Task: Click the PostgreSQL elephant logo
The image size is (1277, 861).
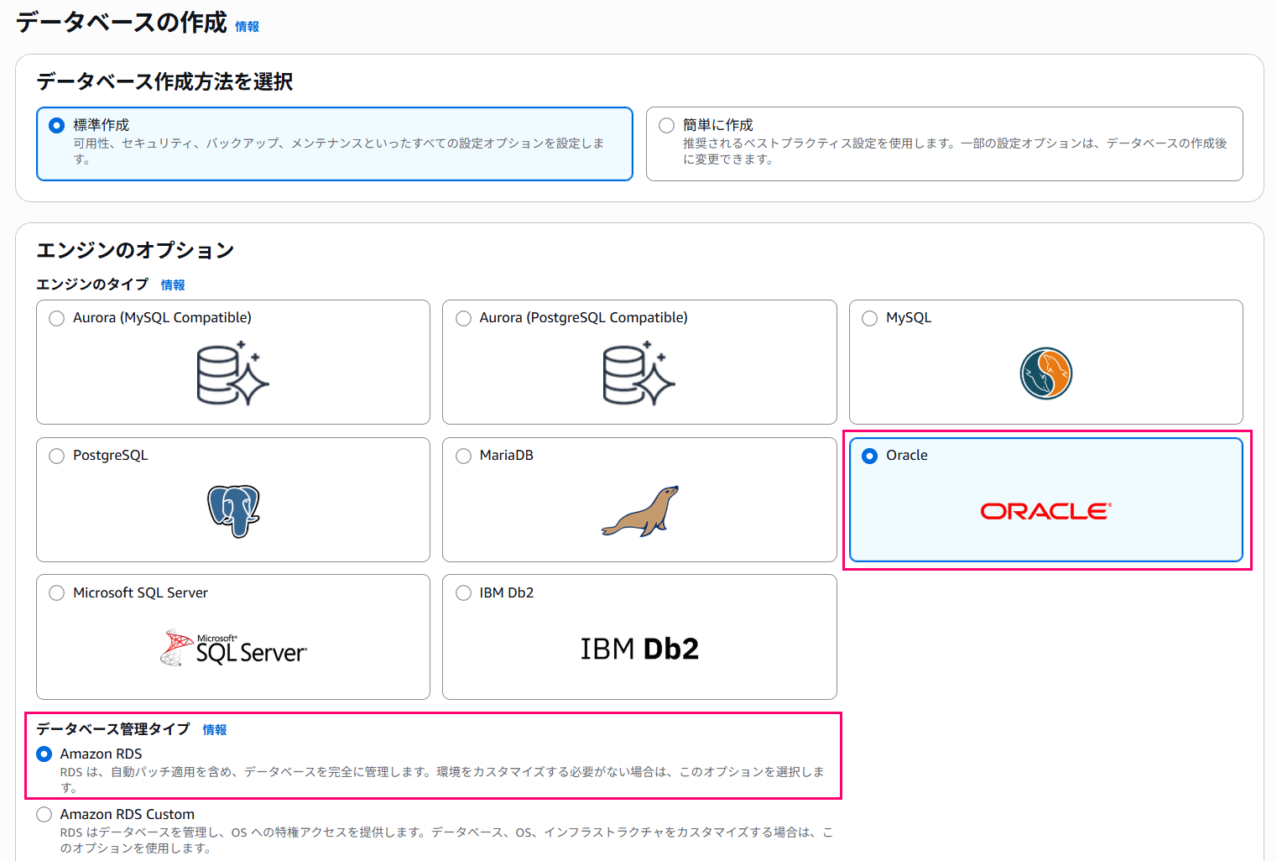Action: (233, 511)
